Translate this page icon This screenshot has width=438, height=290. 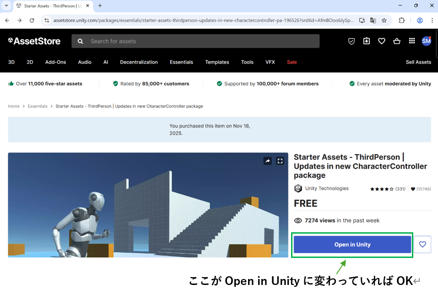373,21
